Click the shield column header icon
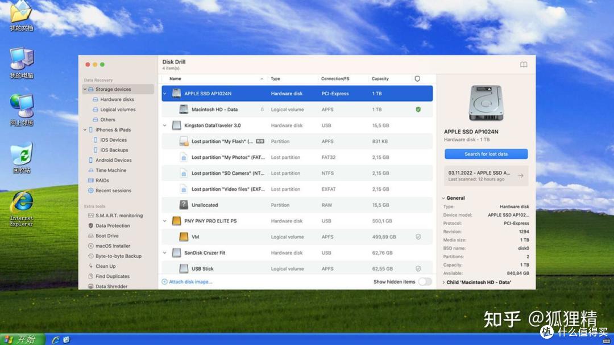This screenshot has height=345, width=614. tap(417, 78)
